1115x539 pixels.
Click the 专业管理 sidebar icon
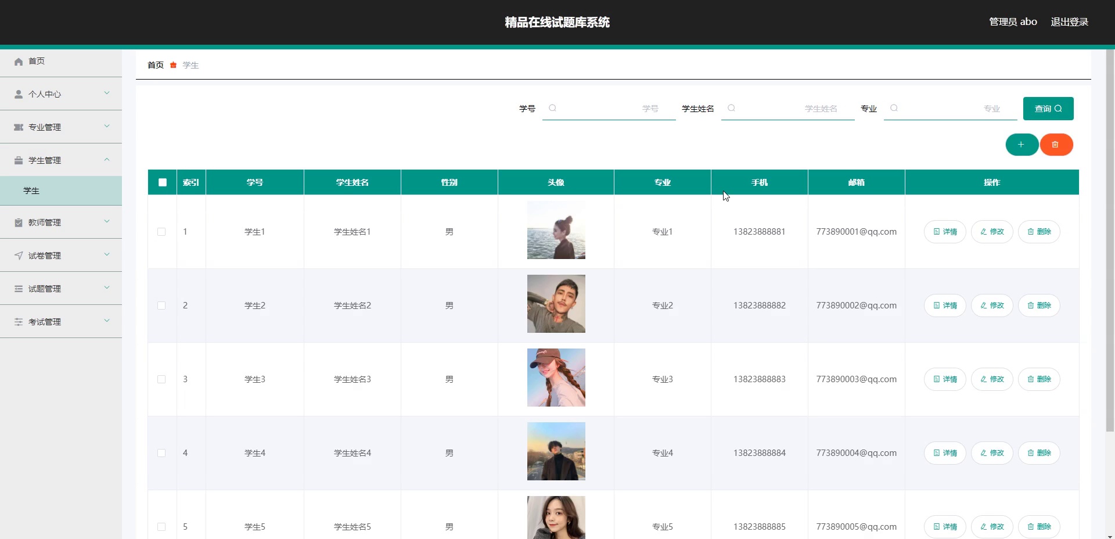tap(19, 127)
